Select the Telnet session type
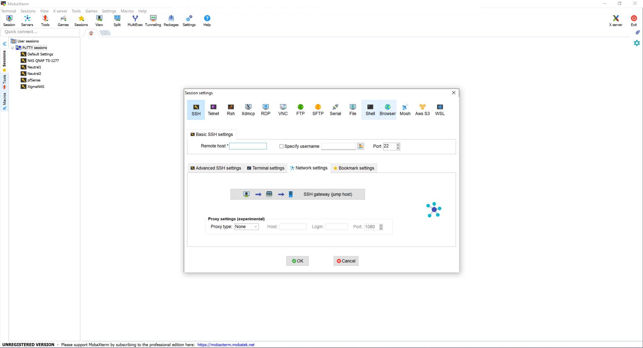This screenshot has height=348, width=643. (213, 110)
